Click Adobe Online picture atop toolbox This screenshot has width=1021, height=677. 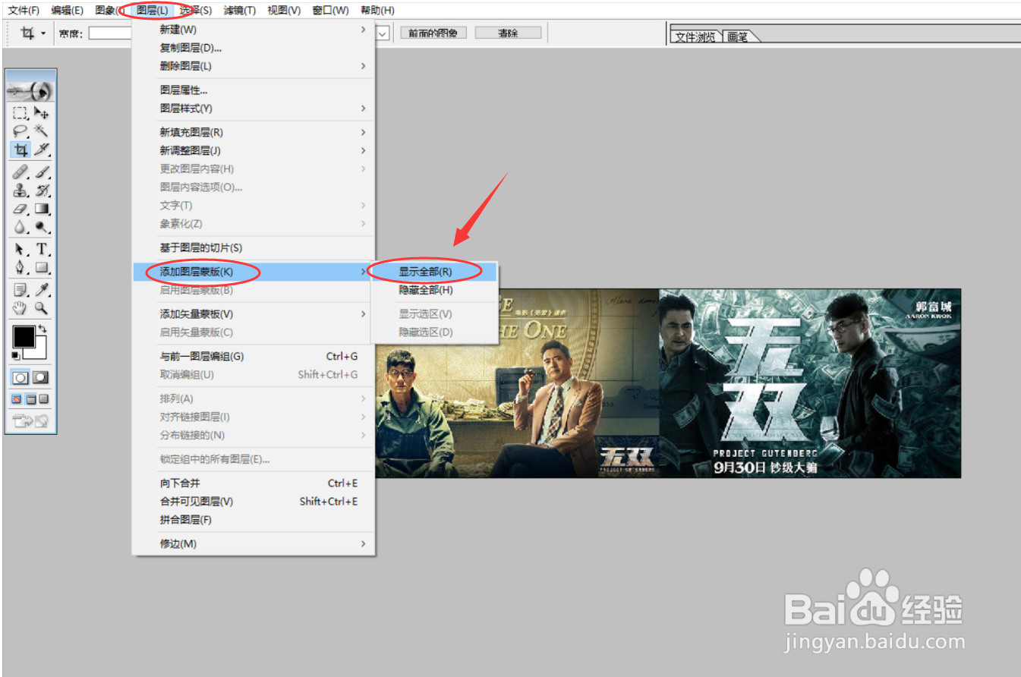(x=30, y=91)
